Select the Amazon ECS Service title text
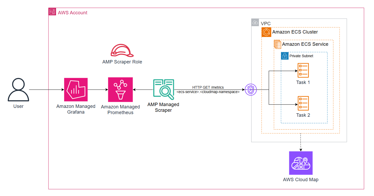The width and height of the screenshot is (374, 196). [x=305, y=44]
